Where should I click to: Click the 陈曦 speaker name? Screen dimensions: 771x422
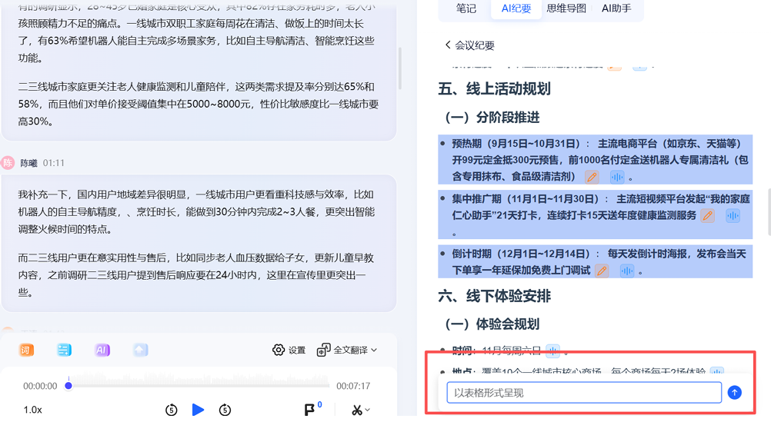[x=28, y=163]
